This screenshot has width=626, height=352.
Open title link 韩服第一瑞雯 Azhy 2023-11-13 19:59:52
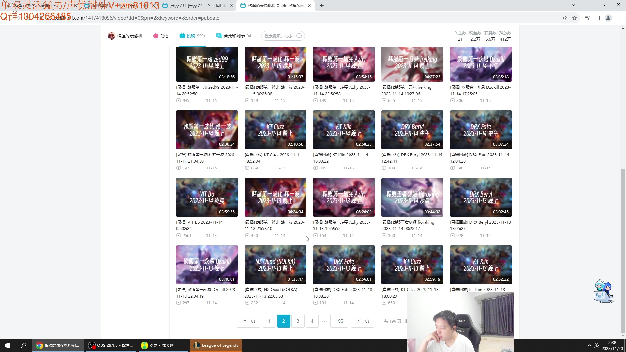pos(342,226)
